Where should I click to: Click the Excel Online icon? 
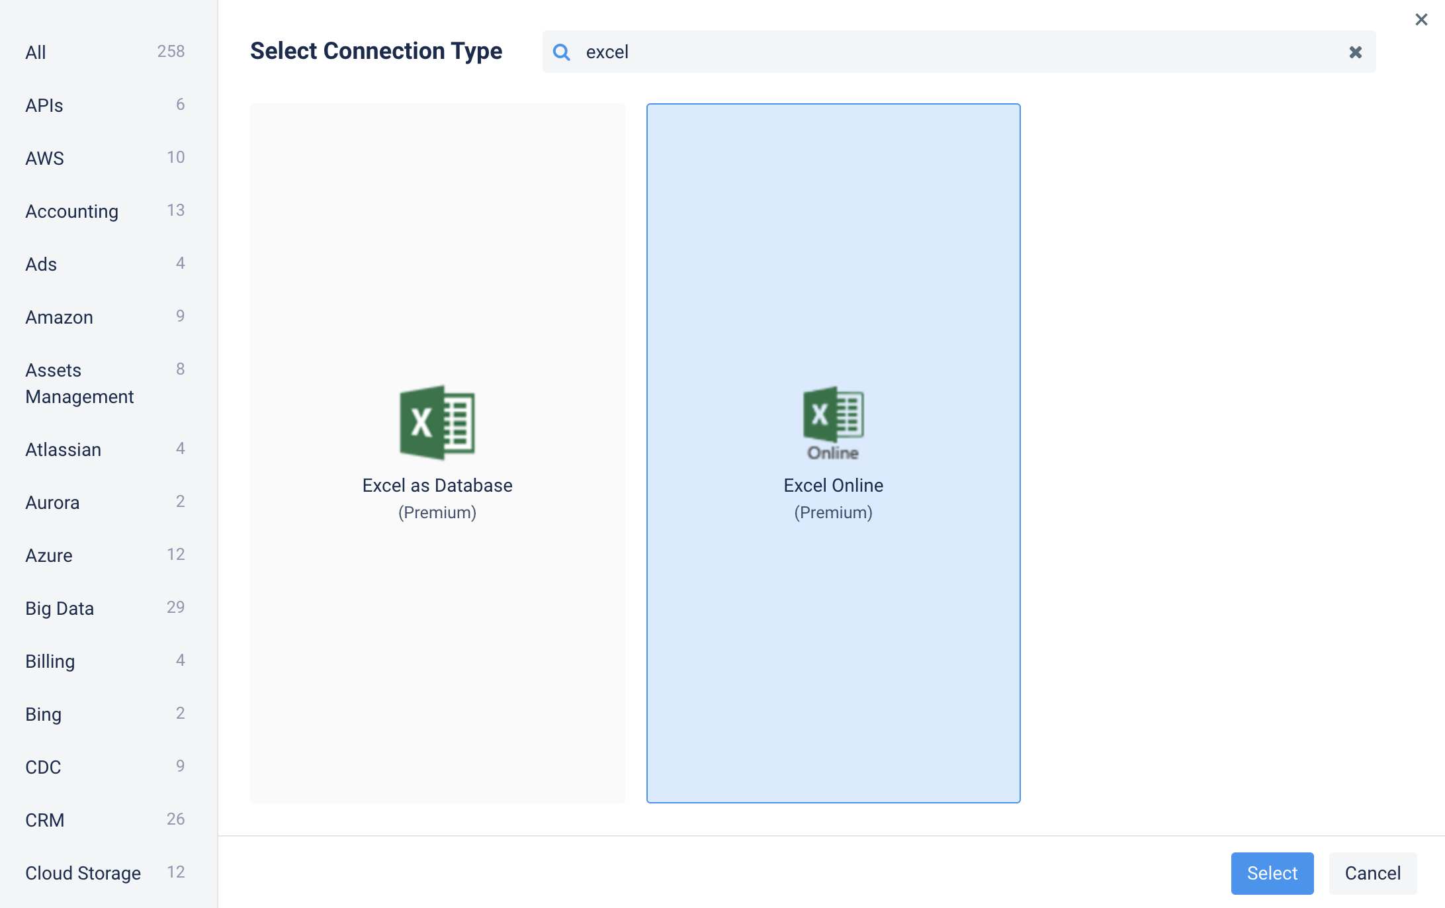click(833, 422)
